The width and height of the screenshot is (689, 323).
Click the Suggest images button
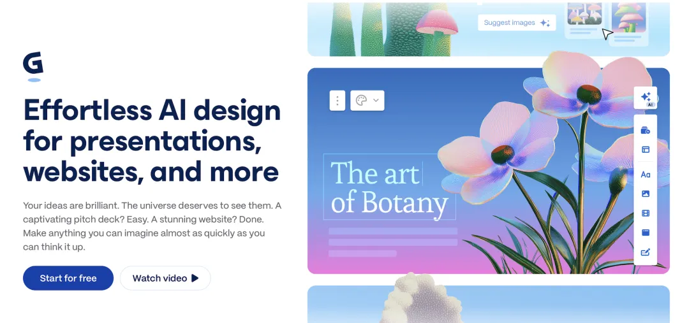[x=517, y=23]
